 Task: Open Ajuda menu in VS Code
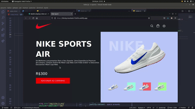pyautogui.click(x=46, y=8)
